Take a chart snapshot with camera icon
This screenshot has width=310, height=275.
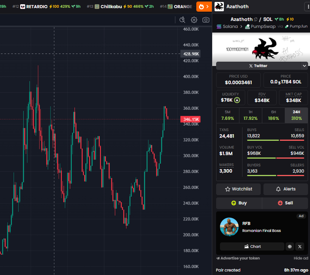206,20
